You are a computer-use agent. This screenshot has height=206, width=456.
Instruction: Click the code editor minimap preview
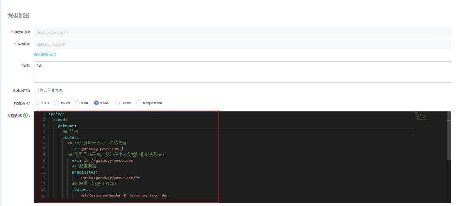[x=421, y=116]
